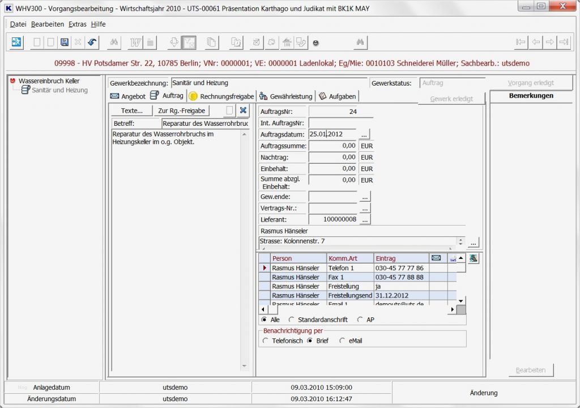Click the Texte... button
The image size is (580, 408).
pos(132,110)
